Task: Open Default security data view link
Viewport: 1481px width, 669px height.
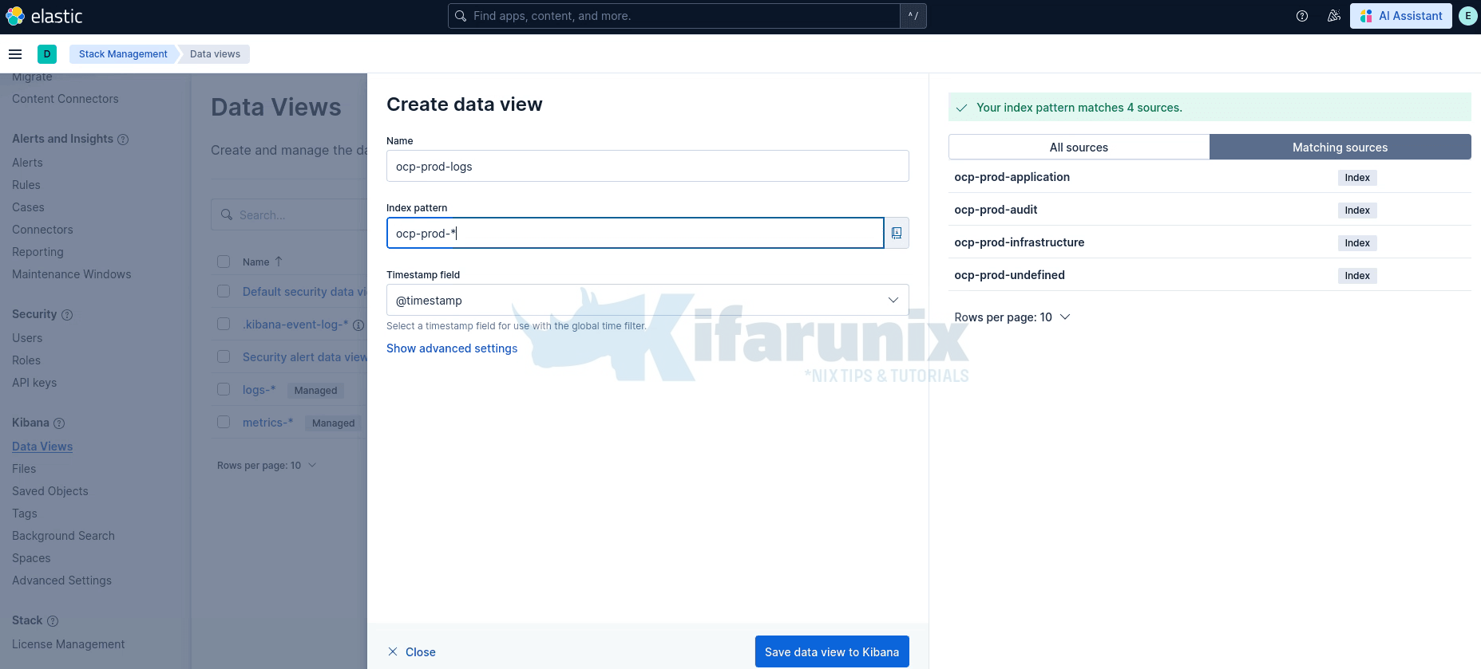Action: [x=304, y=292]
